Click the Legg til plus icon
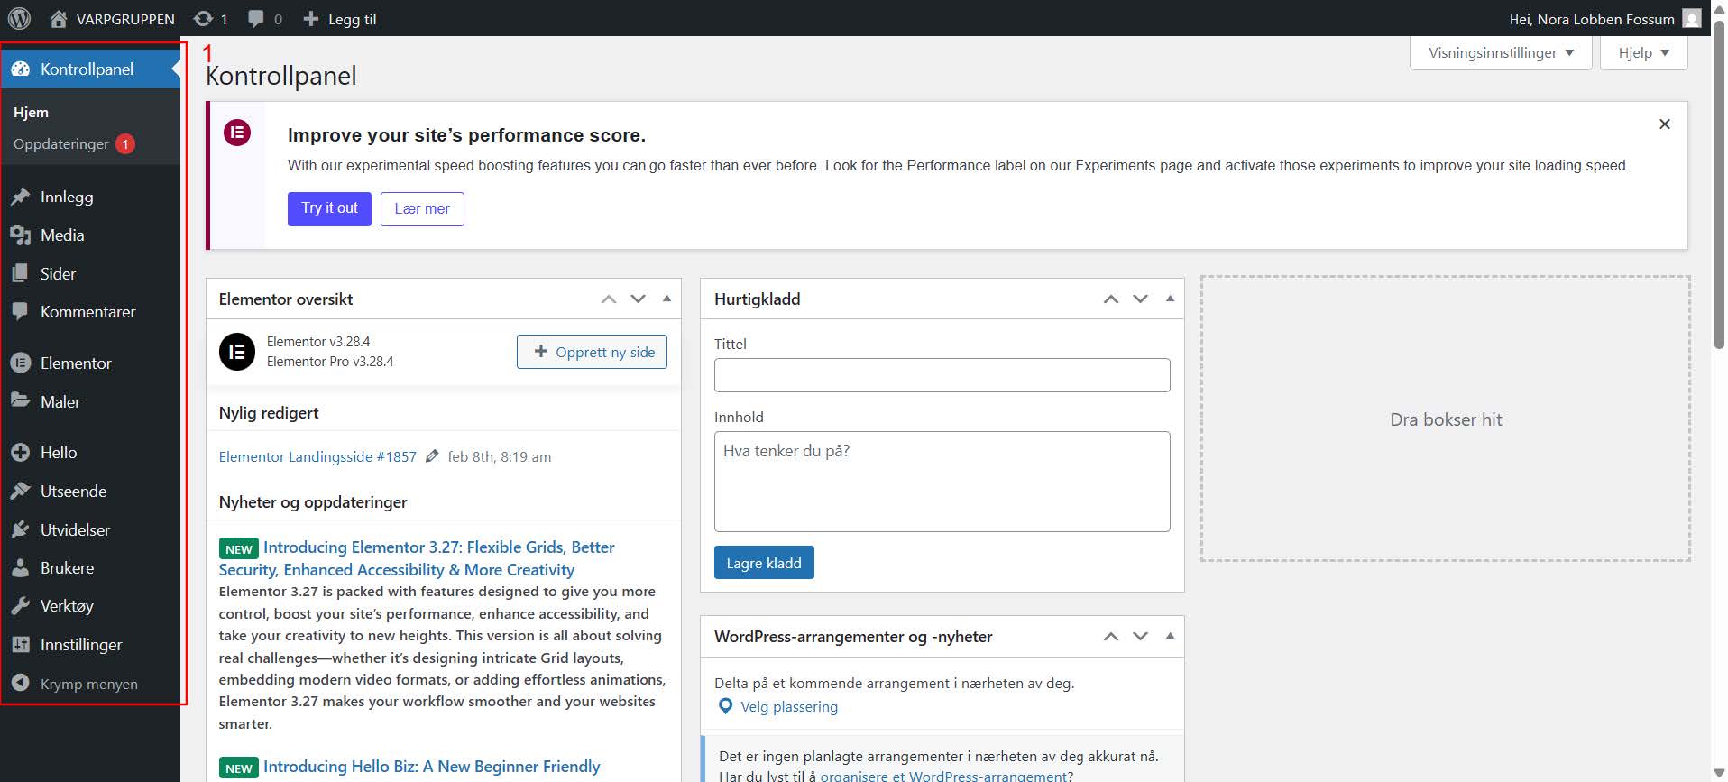Screen dimensions: 1728x782 point(311,18)
